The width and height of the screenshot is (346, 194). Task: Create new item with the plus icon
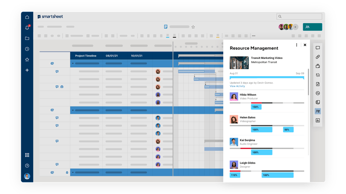tap(27, 70)
